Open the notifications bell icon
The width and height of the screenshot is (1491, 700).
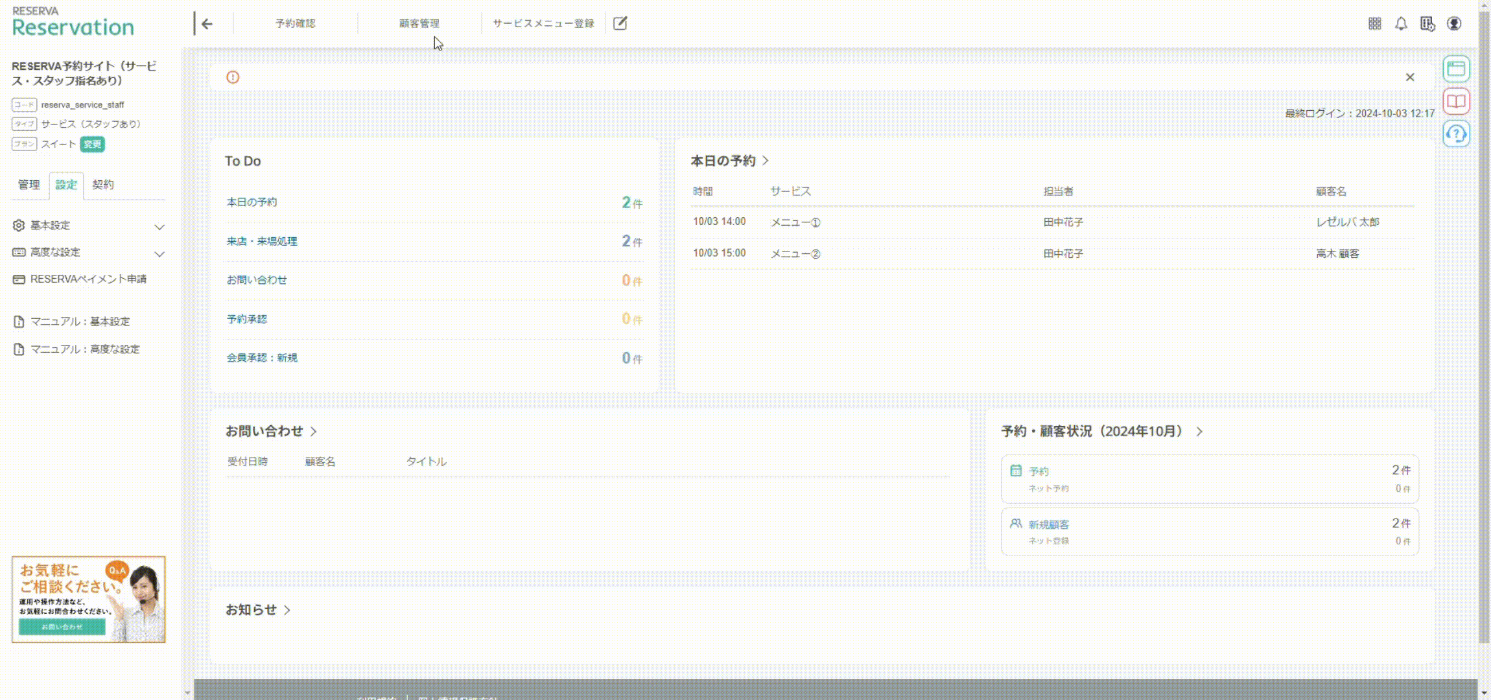pos(1401,24)
